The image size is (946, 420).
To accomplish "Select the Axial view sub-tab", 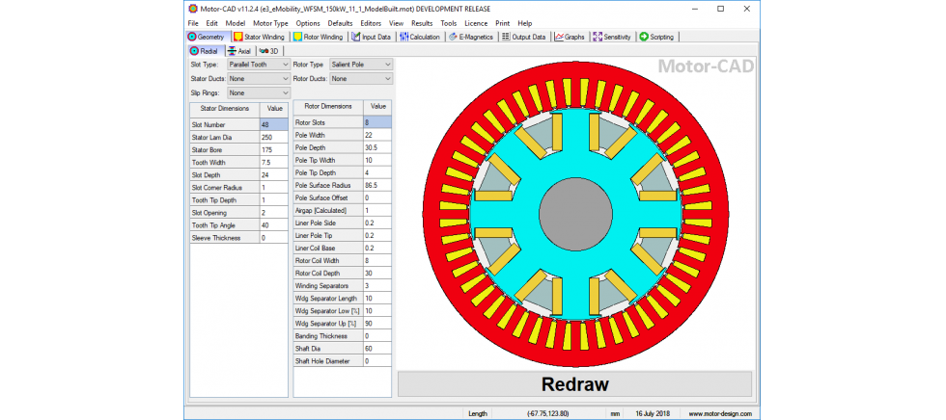I will pyautogui.click(x=240, y=51).
